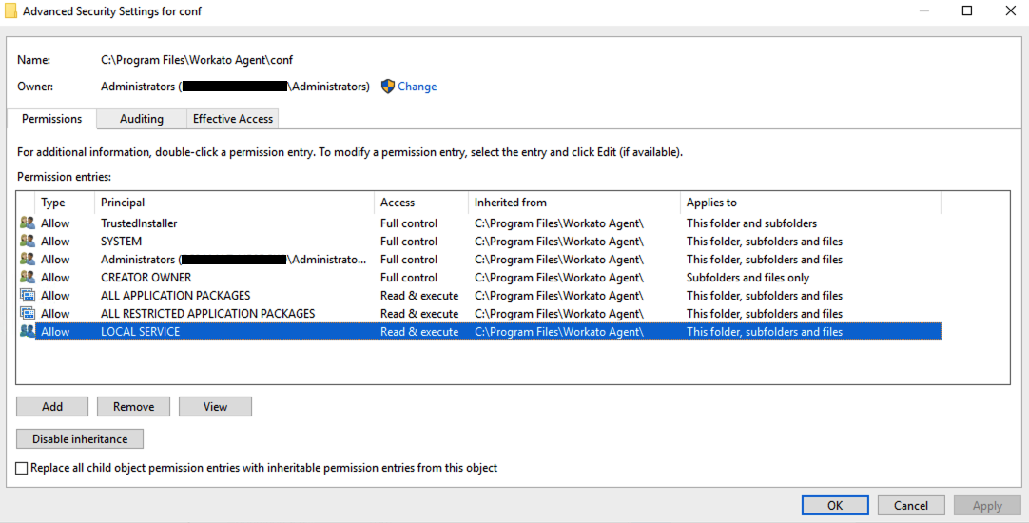Select the ALL APPLICATION PACKAGES entry
The width and height of the screenshot is (1029, 523).
[175, 296]
